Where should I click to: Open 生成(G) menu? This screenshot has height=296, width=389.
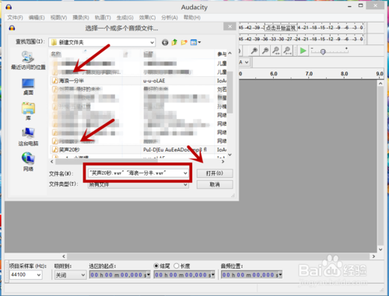click(124, 18)
